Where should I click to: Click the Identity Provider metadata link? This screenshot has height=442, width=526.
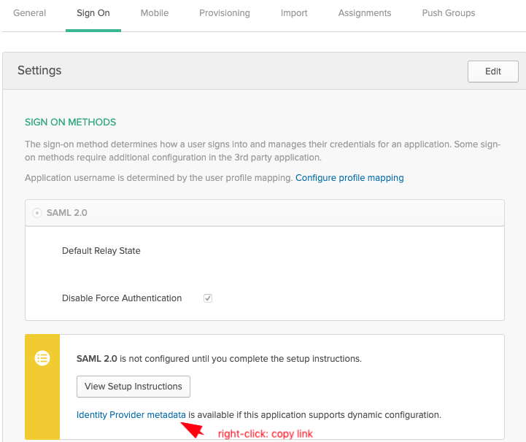[131, 415]
